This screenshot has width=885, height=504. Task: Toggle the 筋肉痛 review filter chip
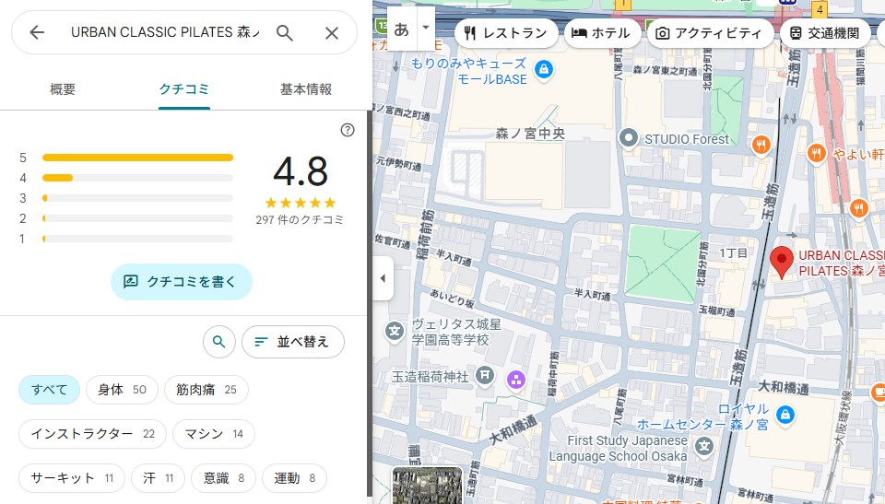click(206, 390)
